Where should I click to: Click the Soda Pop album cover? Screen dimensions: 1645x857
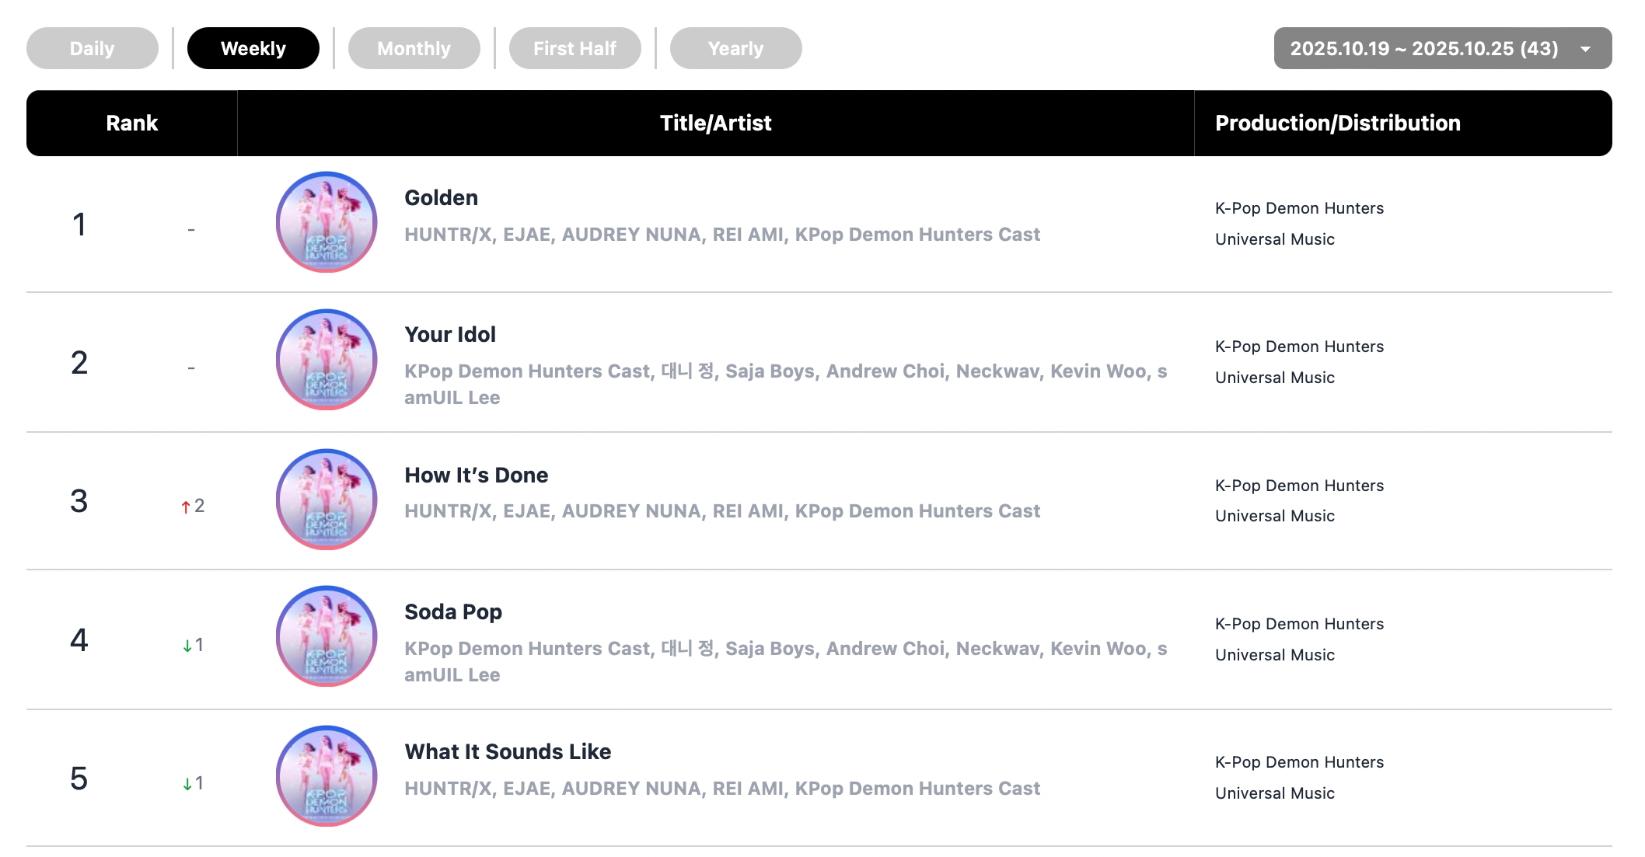(327, 636)
